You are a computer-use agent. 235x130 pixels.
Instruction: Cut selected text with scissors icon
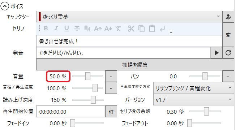tap(131, 29)
